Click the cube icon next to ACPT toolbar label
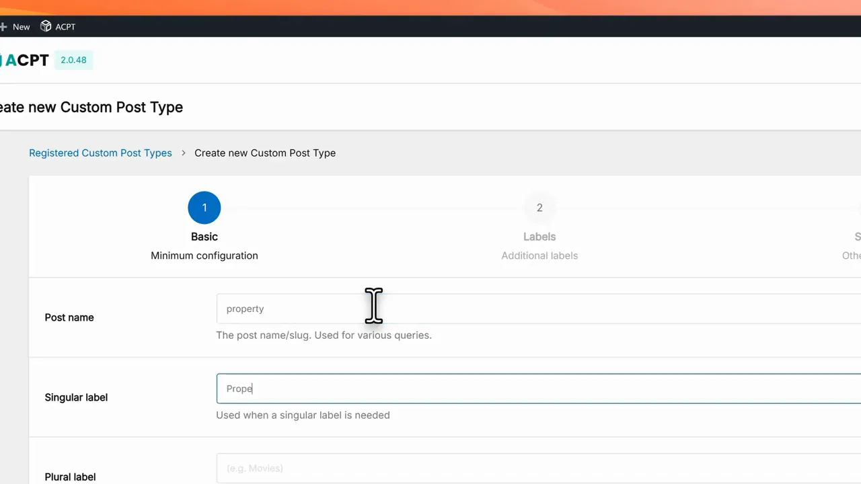Viewport: 861px width, 484px height. click(45, 26)
